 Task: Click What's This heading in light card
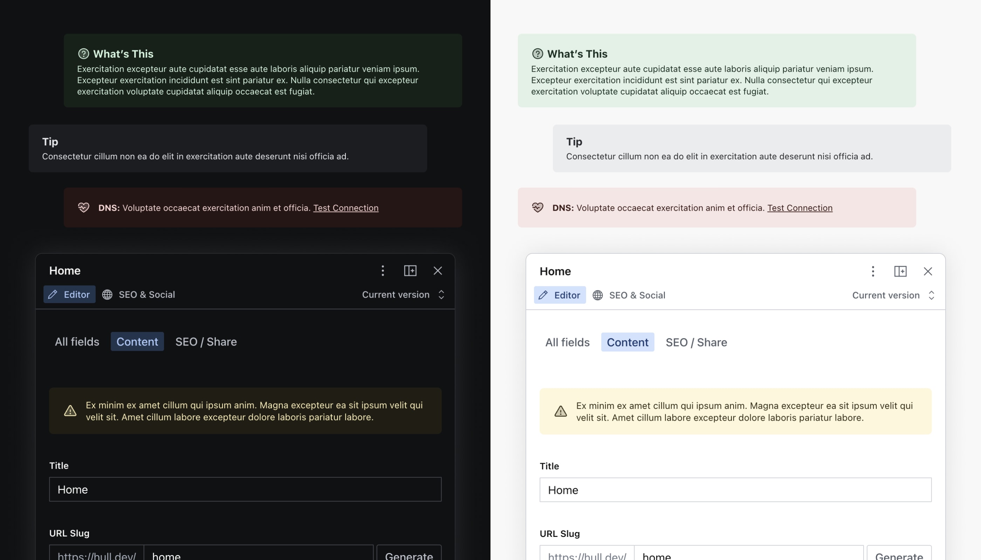[577, 54]
